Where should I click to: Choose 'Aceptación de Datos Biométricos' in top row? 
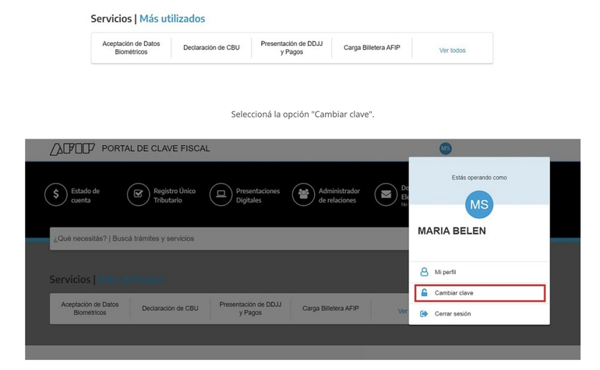click(131, 48)
